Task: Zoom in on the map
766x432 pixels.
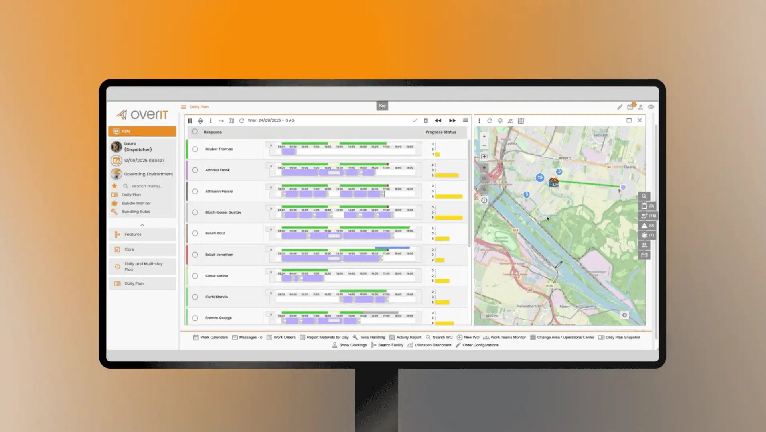Action: 484,137
